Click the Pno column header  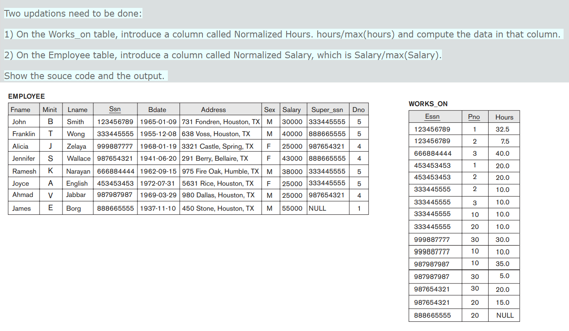[x=474, y=117]
